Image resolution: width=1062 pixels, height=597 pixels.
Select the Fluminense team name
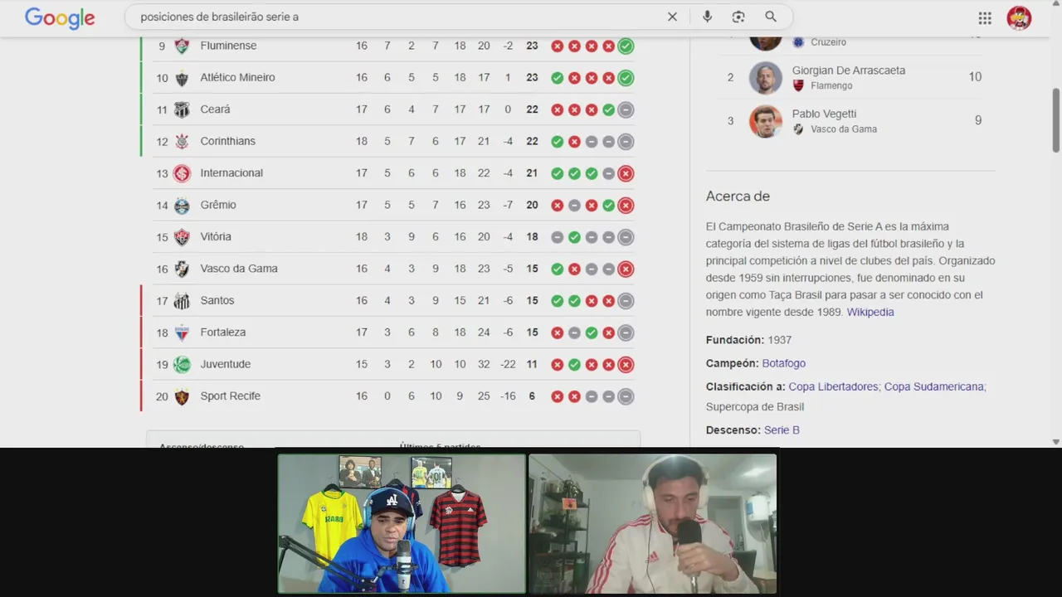coord(228,46)
